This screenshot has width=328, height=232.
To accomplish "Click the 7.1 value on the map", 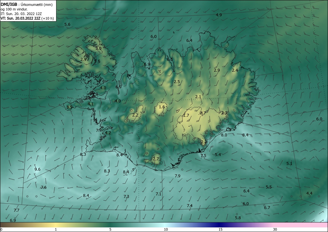I will (x=158, y=194).
